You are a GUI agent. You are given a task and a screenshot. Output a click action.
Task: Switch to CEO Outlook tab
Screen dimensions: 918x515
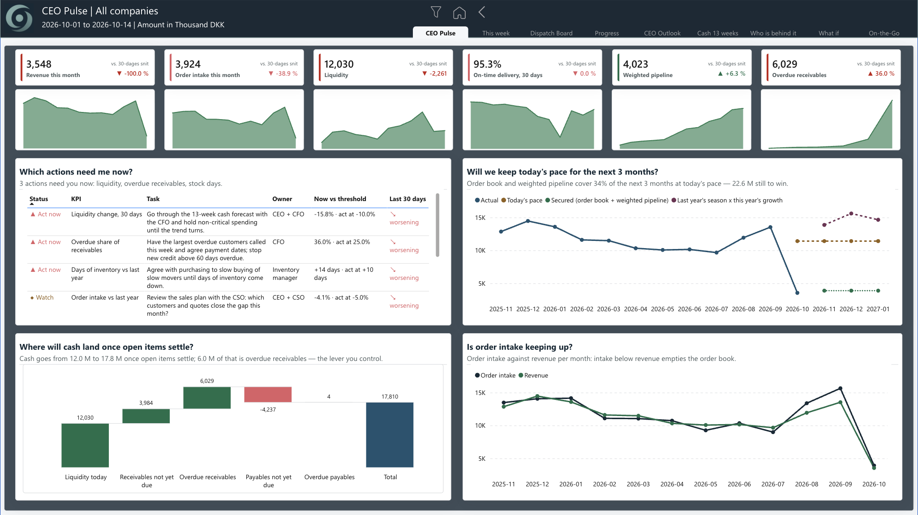coord(662,33)
